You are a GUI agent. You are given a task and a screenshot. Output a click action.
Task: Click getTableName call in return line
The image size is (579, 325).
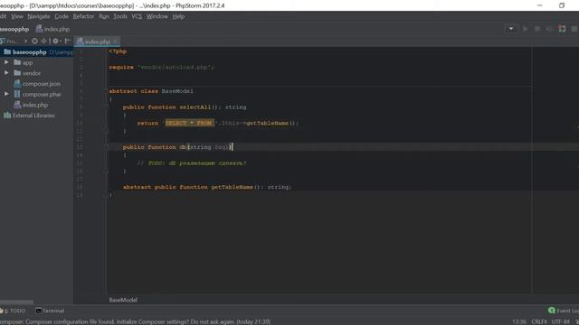267,123
